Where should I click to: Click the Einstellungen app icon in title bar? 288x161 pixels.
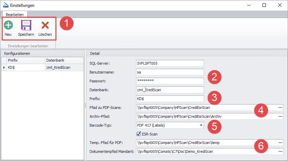pyautogui.click(x=5, y=5)
